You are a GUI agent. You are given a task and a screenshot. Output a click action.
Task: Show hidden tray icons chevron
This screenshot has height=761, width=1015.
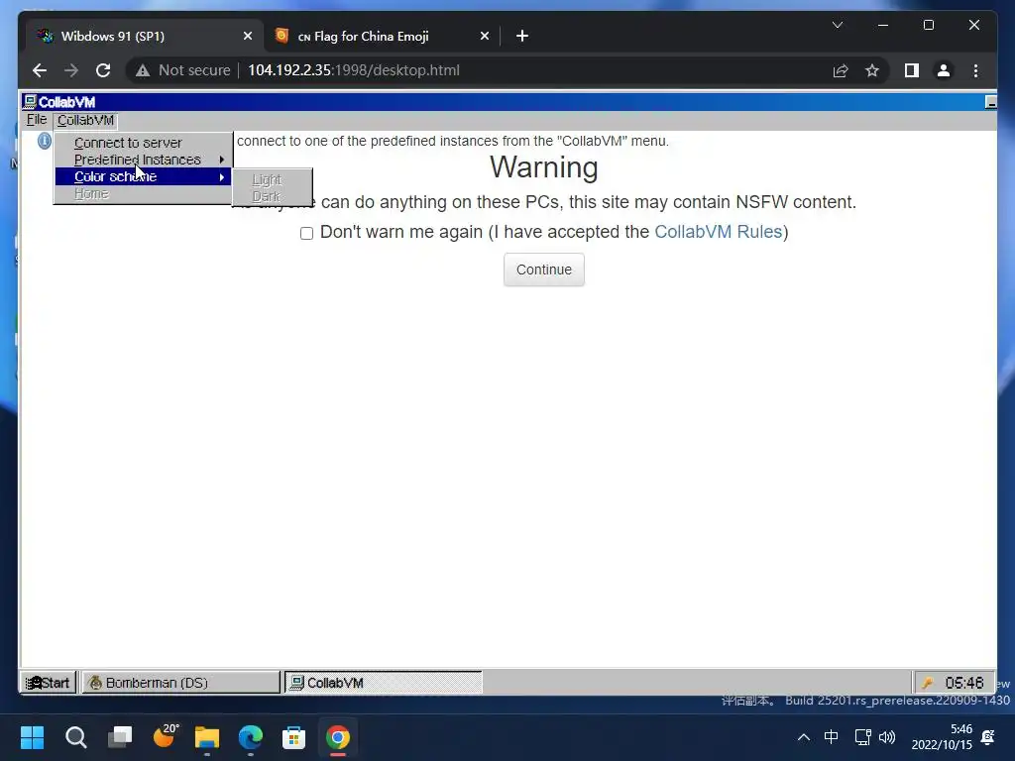[x=803, y=737]
